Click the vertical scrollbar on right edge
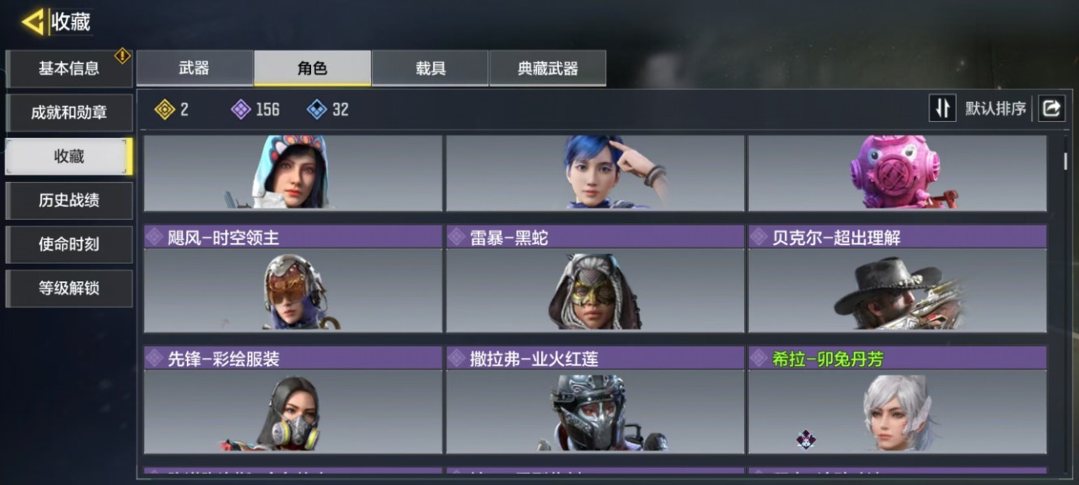Image resolution: width=1079 pixels, height=485 pixels. click(1066, 161)
